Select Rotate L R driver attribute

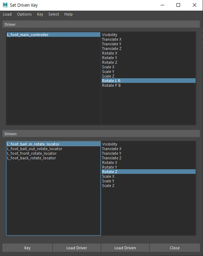(149, 81)
